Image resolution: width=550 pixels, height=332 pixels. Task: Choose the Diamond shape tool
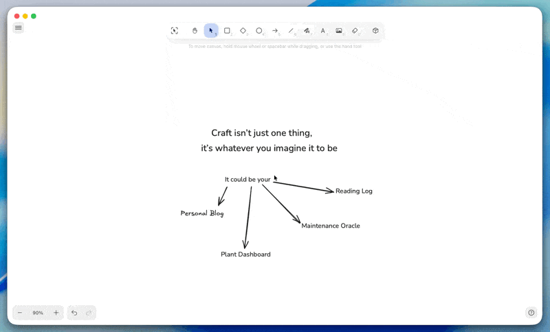[x=243, y=31]
